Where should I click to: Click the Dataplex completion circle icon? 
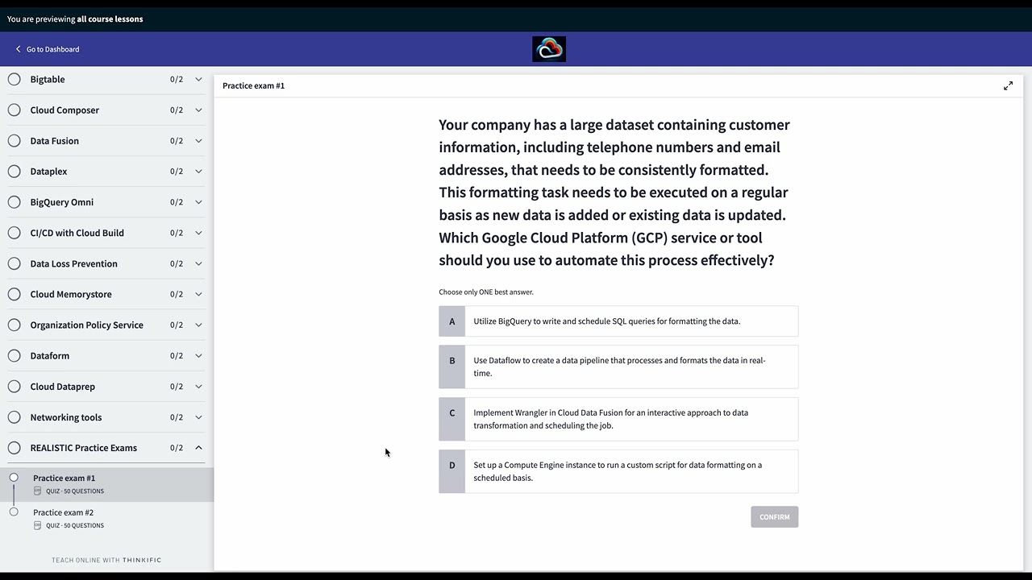point(15,172)
